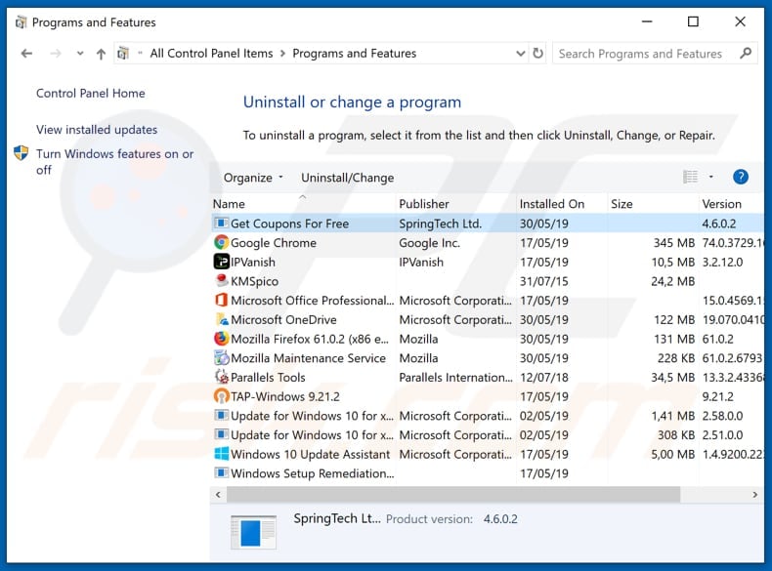
Task: Go up one level with up arrow
Action: click(100, 54)
